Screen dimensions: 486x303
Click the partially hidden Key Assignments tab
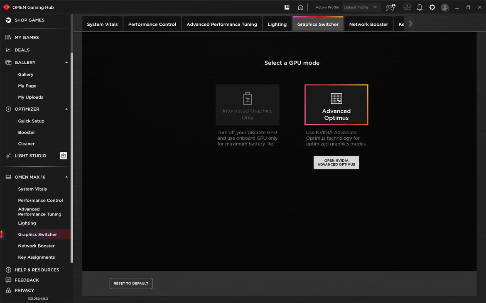tap(399, 24)
